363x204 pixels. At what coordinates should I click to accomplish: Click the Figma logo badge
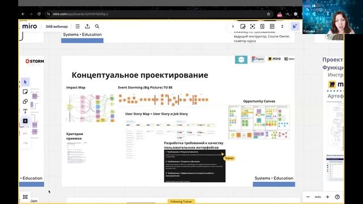pyautogui.click(x=258, y=59)
